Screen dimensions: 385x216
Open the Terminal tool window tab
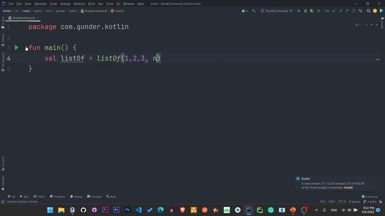94,196
